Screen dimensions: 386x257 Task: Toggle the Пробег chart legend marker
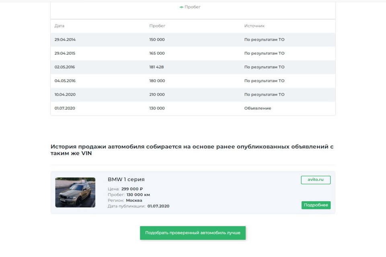(182, 7)
